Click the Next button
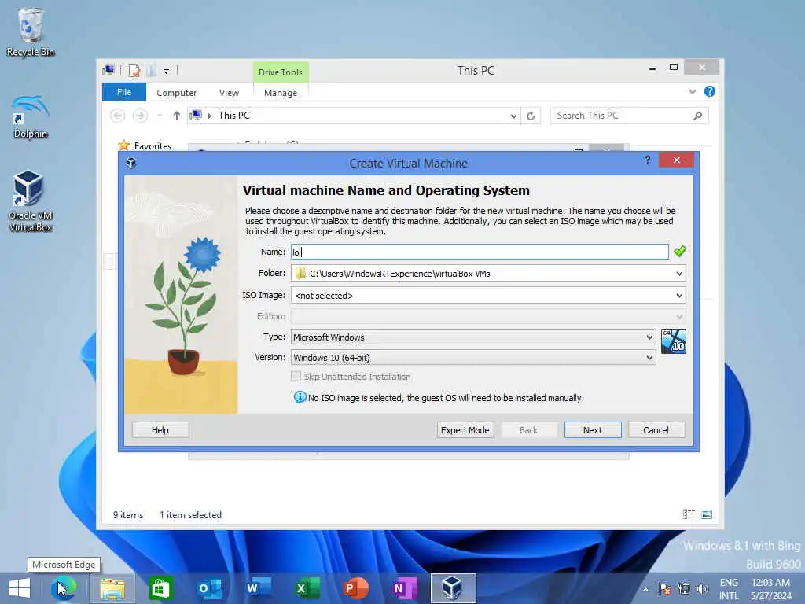The width and height of the screenshot is (805, 604). coord(593,430)
